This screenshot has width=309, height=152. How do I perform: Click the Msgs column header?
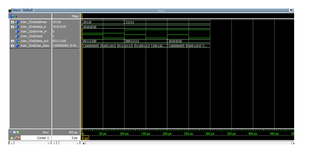pos(75,16)
